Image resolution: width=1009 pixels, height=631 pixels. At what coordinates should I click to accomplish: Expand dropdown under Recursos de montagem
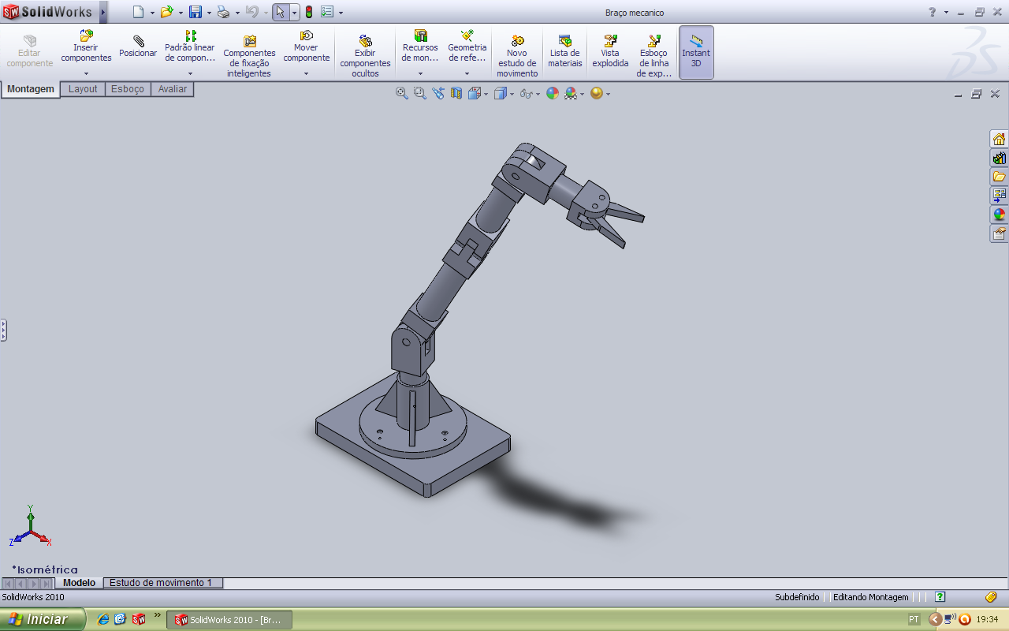click(x=420, y=73)
